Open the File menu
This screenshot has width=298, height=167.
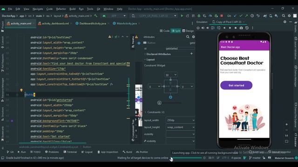click(x=10, y=9)
